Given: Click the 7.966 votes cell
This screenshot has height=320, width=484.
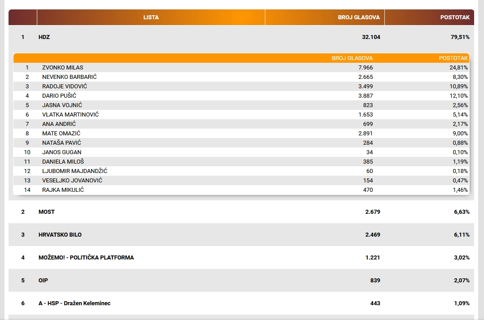Looking at the screenshot, I should (365, 67).
